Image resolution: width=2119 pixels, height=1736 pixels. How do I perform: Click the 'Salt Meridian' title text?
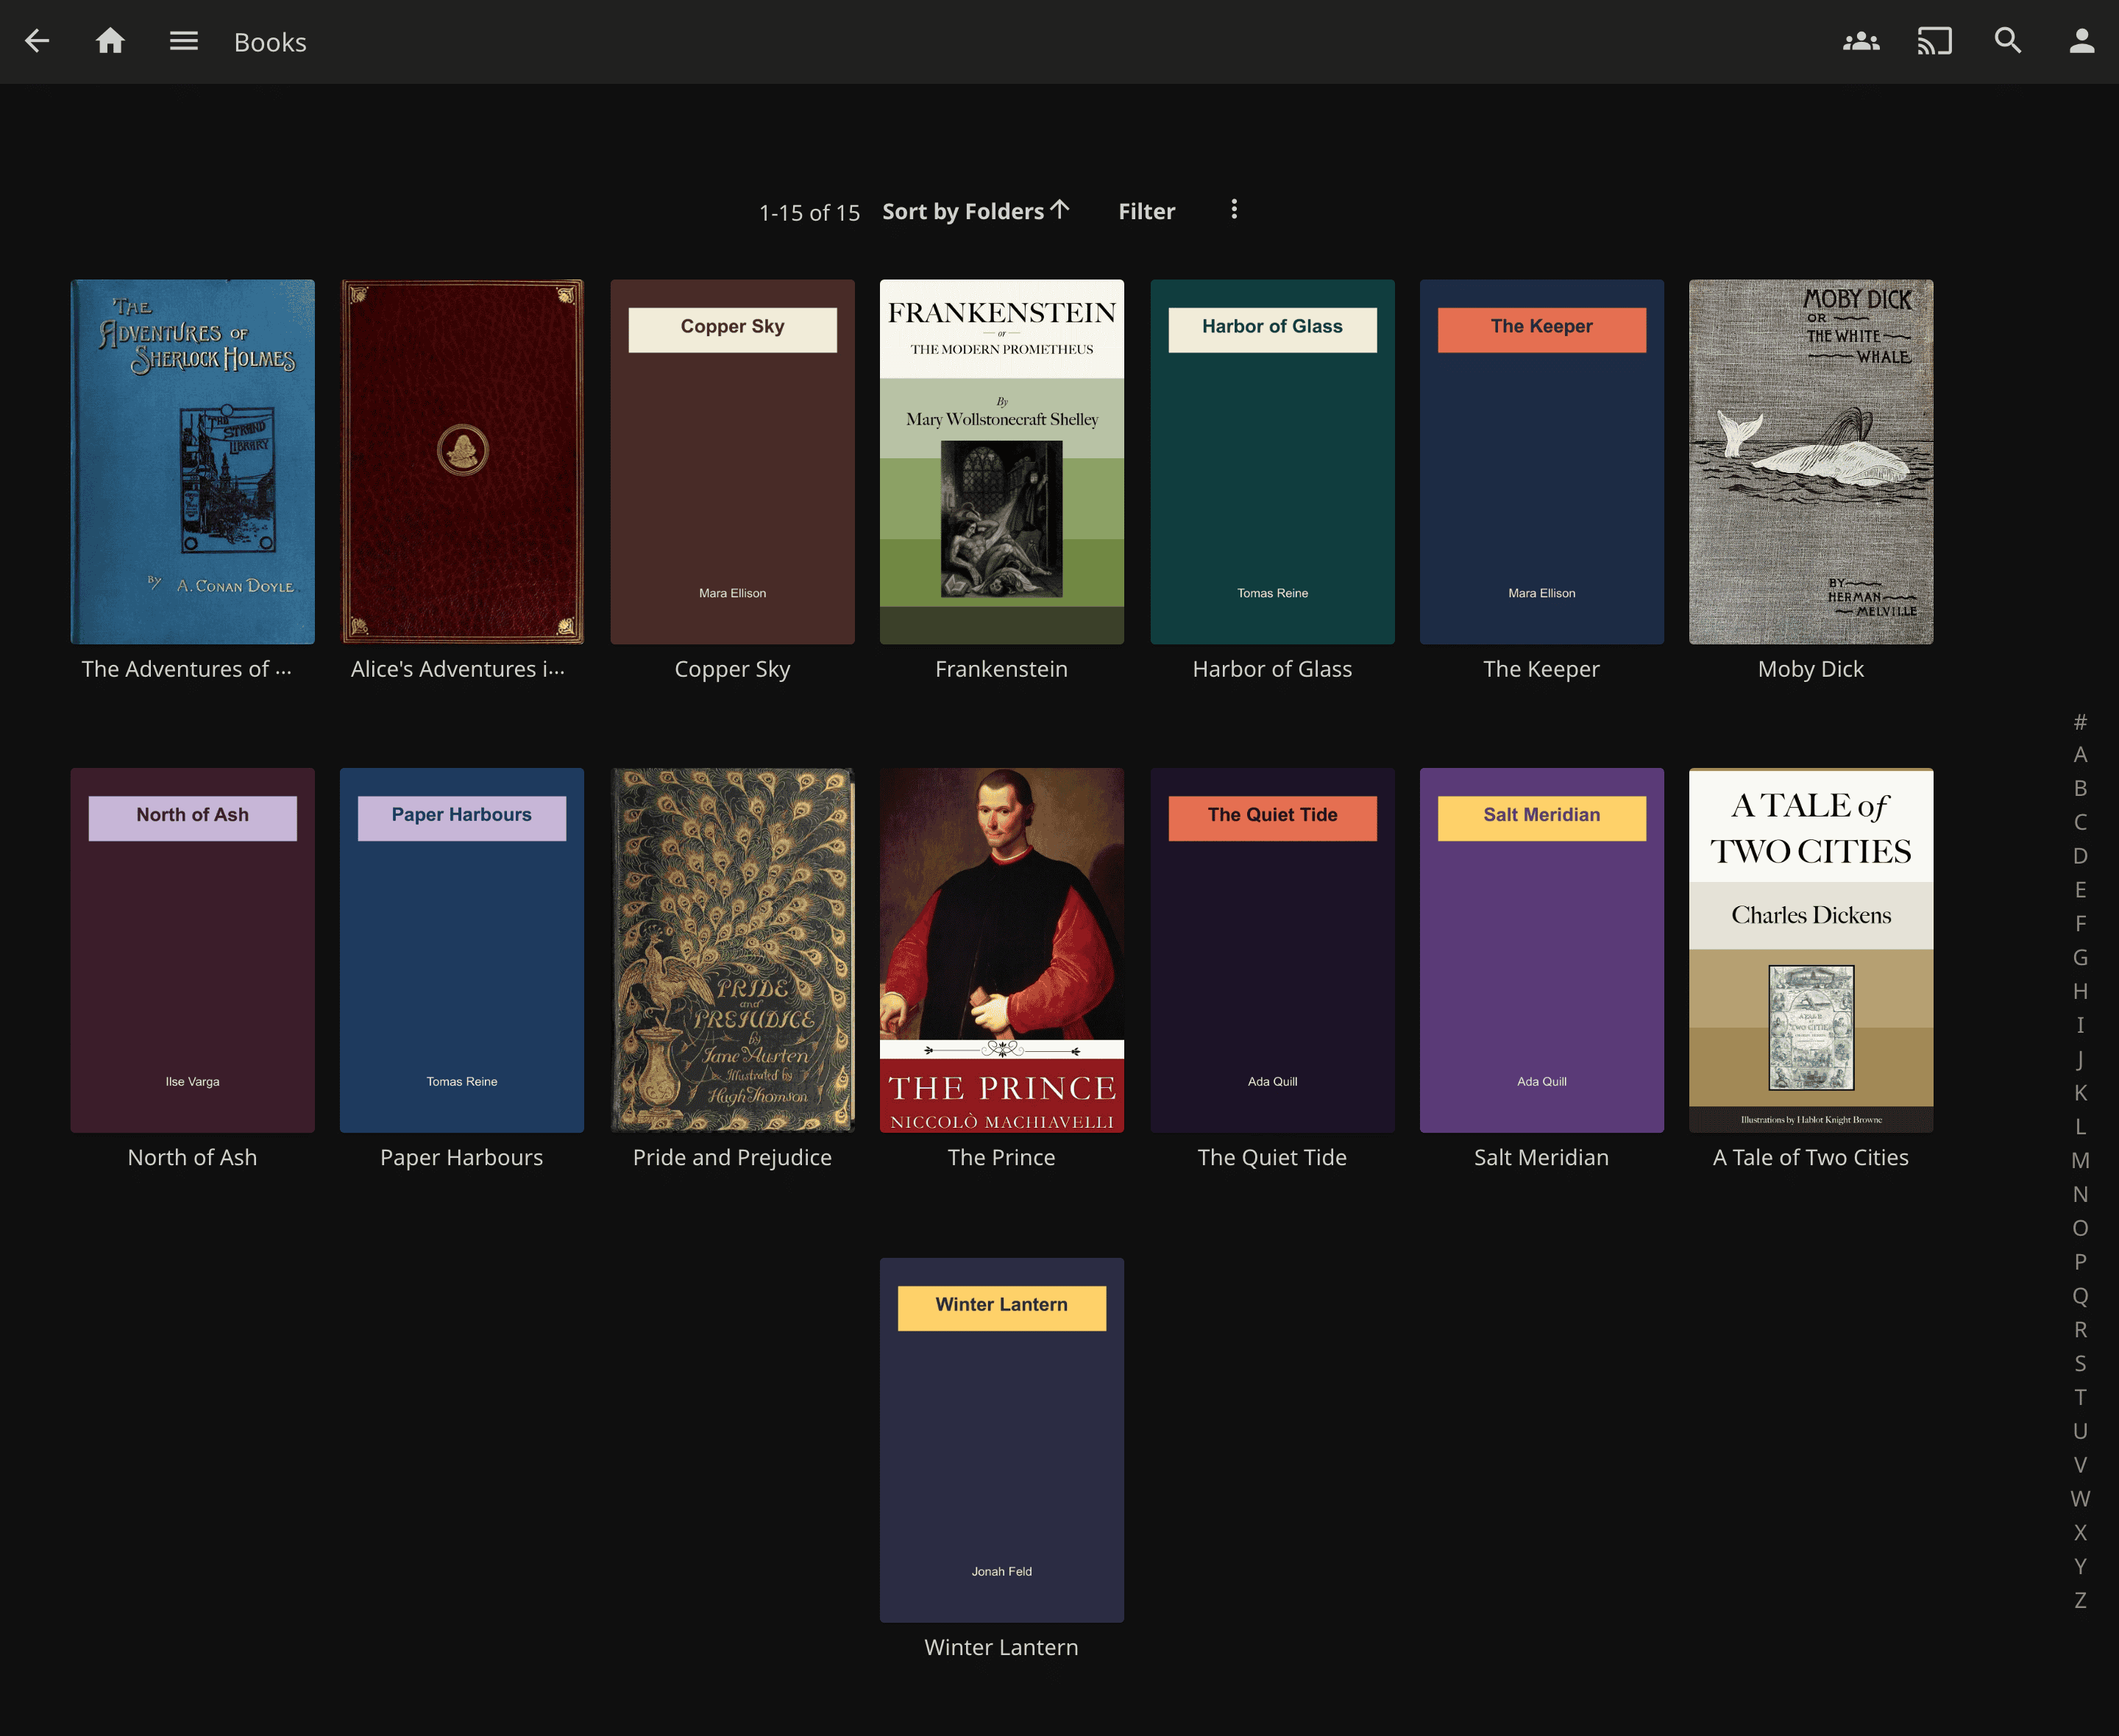(x=1541, y=1157)
